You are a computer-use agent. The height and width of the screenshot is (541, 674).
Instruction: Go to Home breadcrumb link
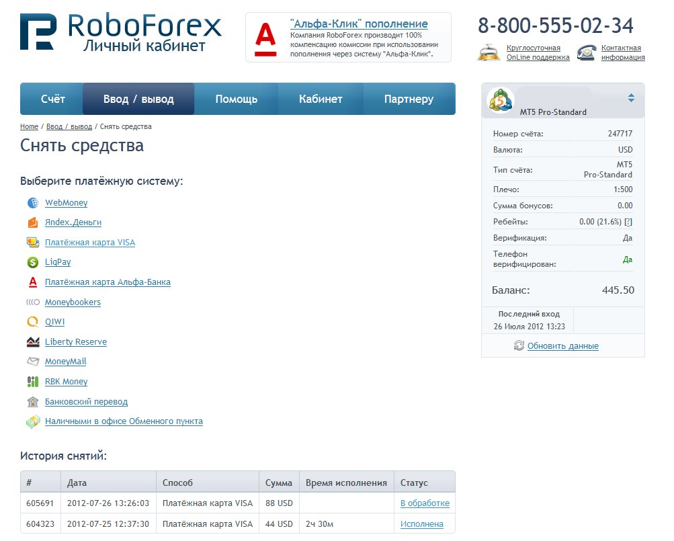tap(29, 126)
